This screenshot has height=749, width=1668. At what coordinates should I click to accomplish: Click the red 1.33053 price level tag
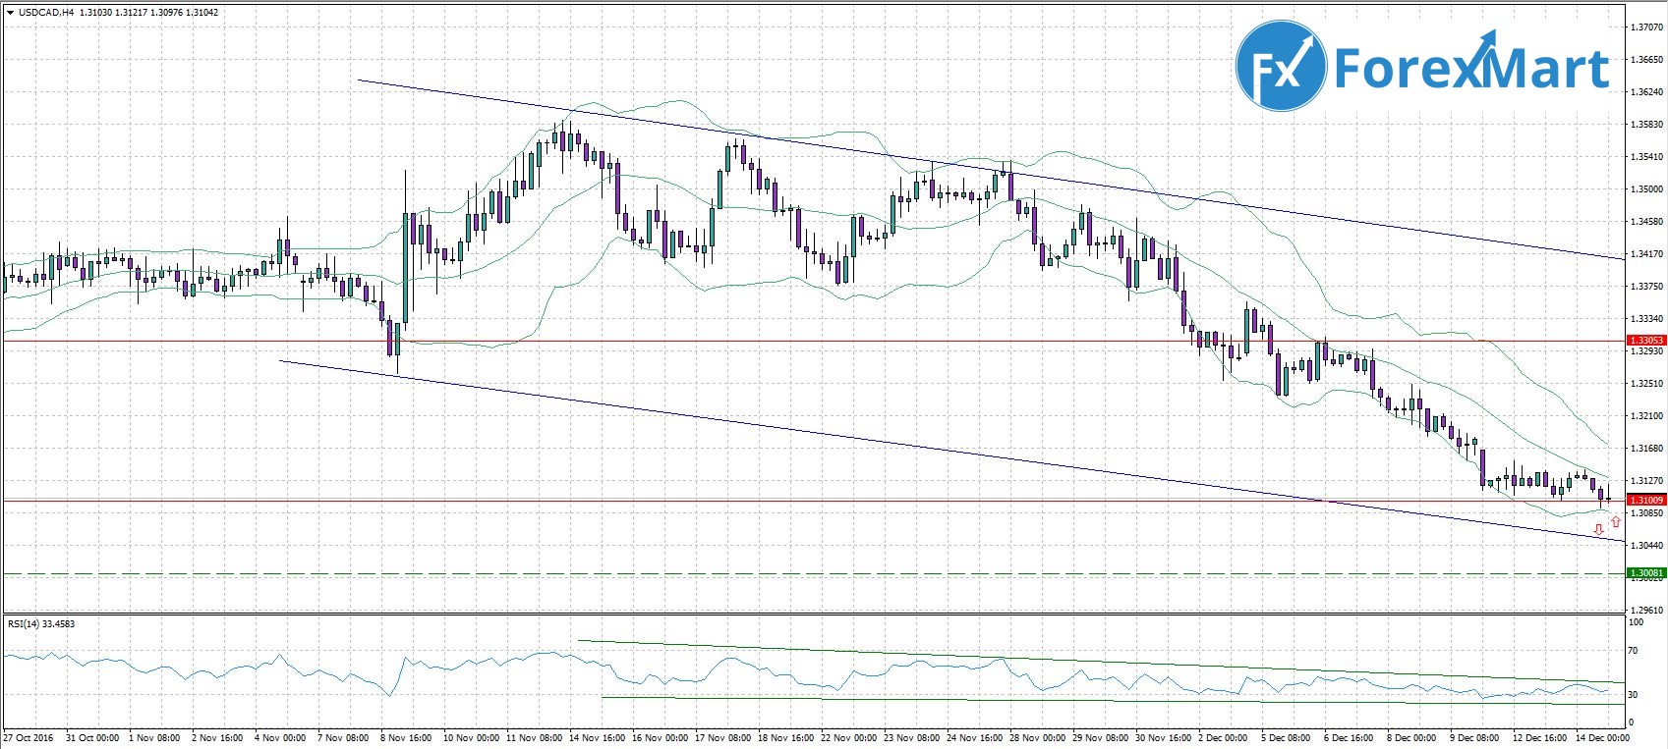[x=1646, y=341]
